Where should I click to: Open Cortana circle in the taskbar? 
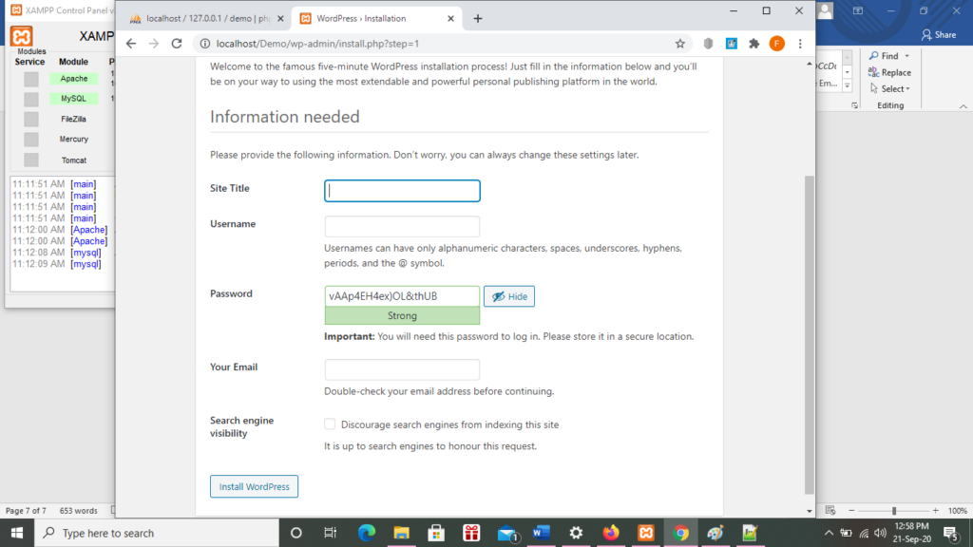(296, 533)
